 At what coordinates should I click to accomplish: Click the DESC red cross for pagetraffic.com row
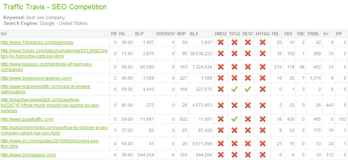click(248, 119)
